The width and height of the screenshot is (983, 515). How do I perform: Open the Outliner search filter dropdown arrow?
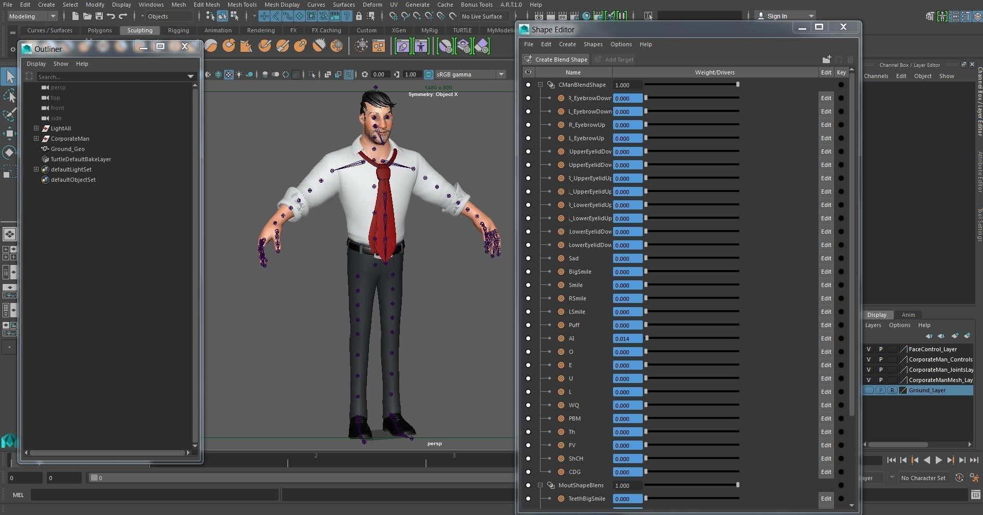[191, 77]
